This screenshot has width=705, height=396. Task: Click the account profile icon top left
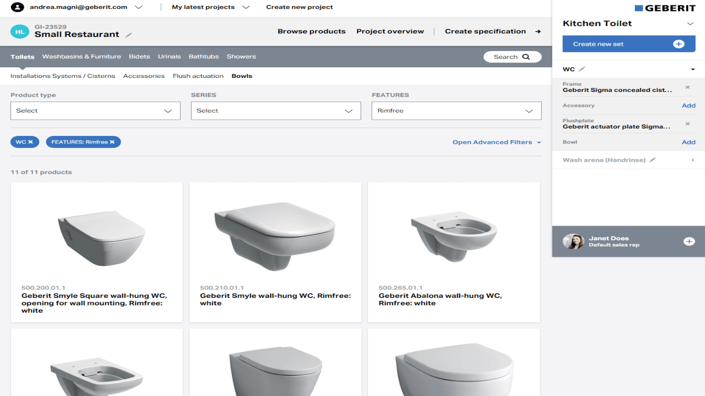click(x=17, y=7)
